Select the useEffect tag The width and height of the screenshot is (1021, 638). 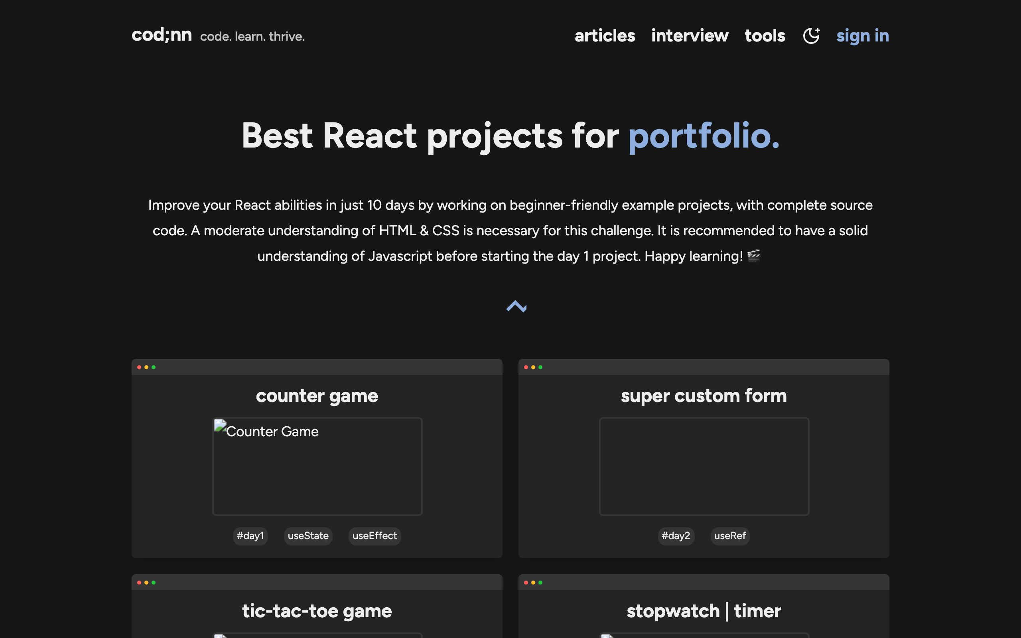click(x=374, y=536)
